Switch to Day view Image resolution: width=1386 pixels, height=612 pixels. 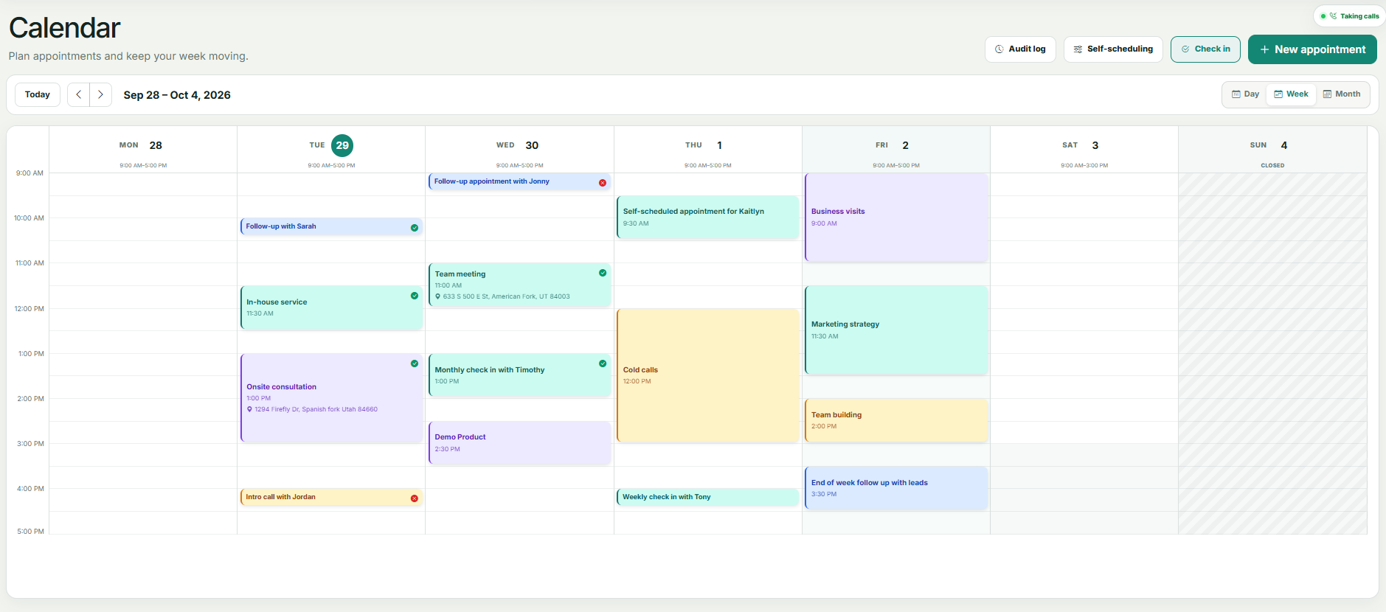pyautogui.click(x=1246, y=94)
